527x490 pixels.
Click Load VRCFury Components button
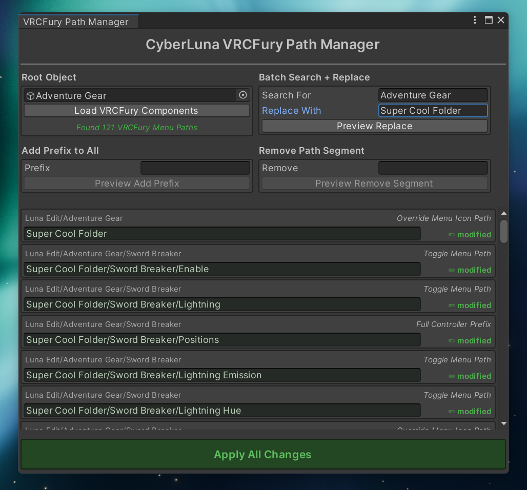pyautogui.click(x=136, y=111)
